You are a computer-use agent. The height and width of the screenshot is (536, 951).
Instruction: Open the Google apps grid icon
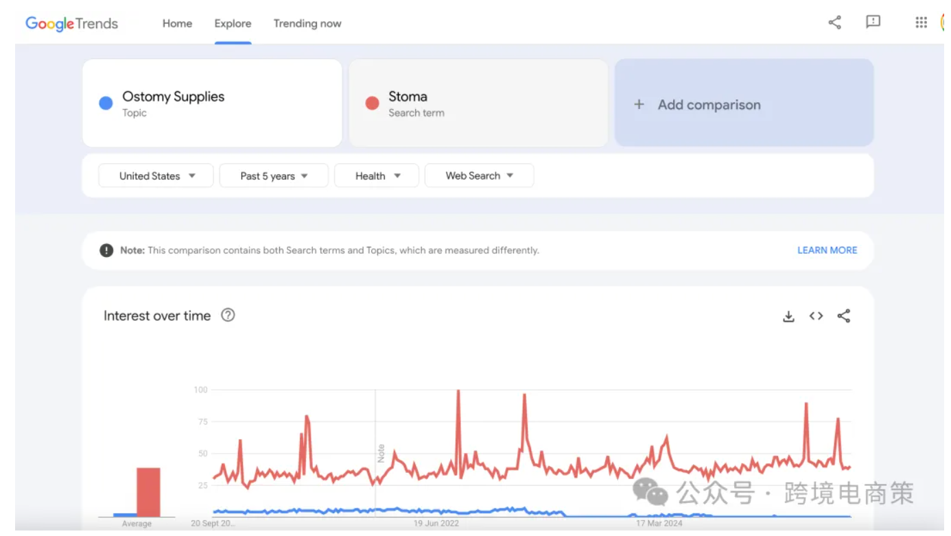921,23
